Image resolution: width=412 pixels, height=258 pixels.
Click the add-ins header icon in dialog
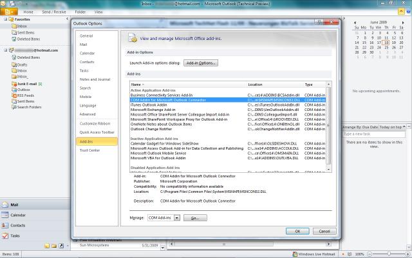click(133, 38)
